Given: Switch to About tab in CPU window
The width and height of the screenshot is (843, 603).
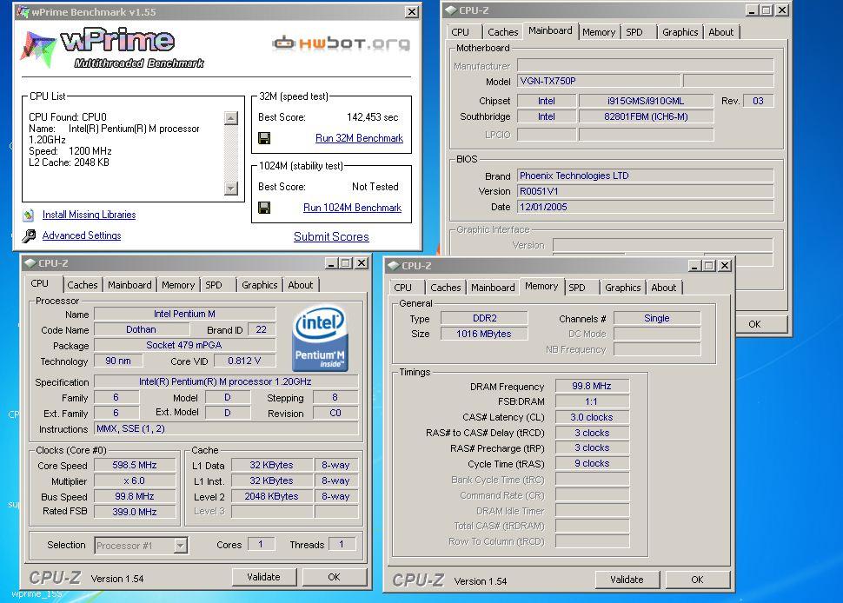Looking at the screenshot, I should 300,285.
